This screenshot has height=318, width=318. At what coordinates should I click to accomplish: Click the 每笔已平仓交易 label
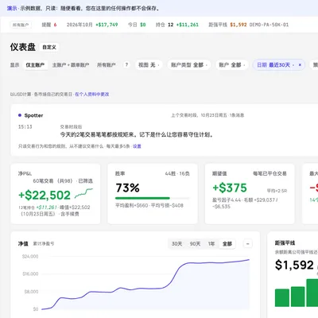coord(270,174)
